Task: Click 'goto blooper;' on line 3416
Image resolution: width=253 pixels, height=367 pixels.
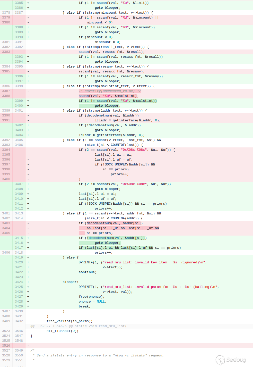Action: [x=108, y=243]
